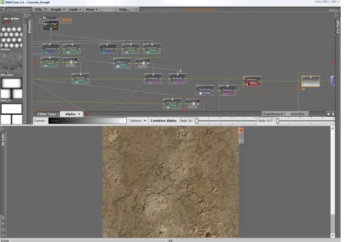Click the orange reset arrow beside Alpha dropdown

(x=86, y=114)
